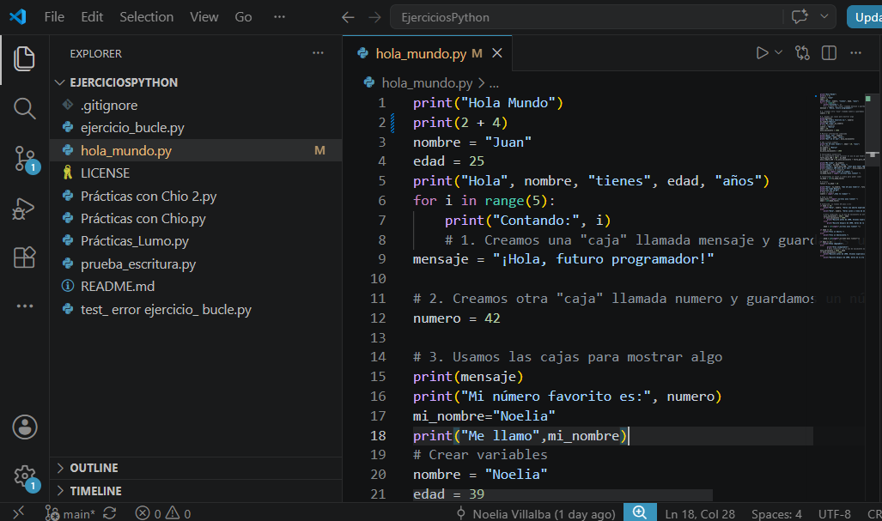This screenshot has height=521, width=882.
Task: Close the hola_mundo.py tab
Action: coord(497,53)
